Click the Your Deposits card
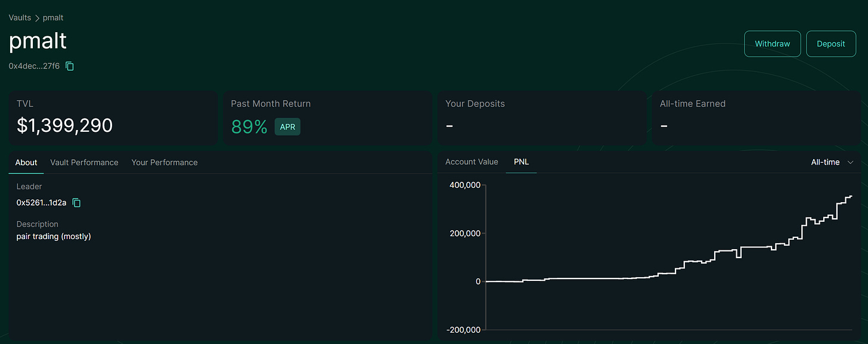 542,118
